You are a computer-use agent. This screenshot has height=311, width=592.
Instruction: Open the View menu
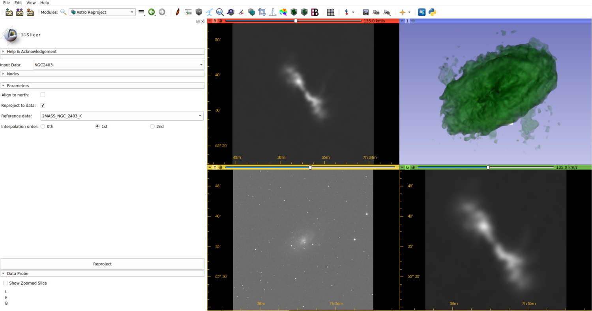31,3
